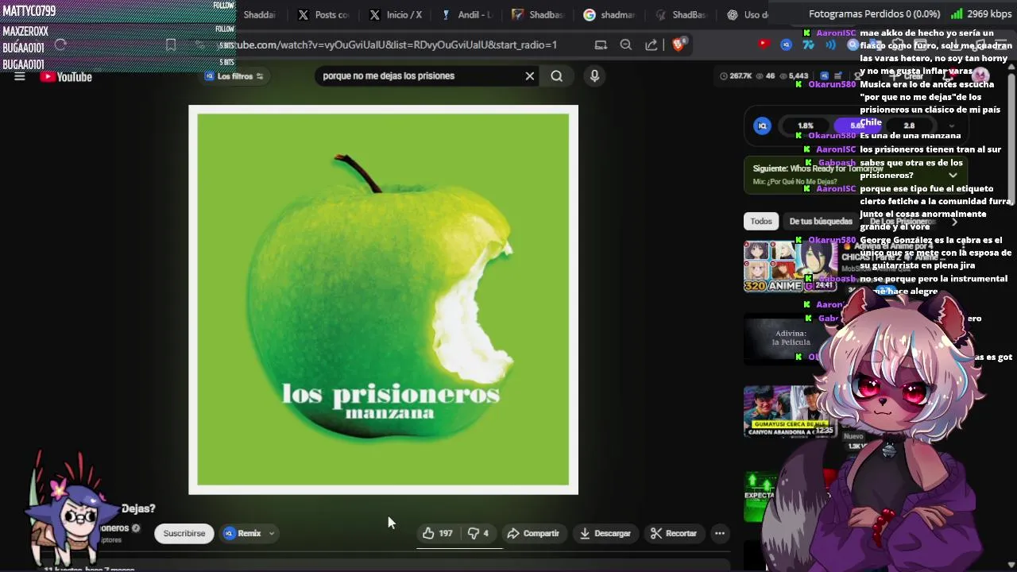Subscribe with the Suscribirse button

184,533
